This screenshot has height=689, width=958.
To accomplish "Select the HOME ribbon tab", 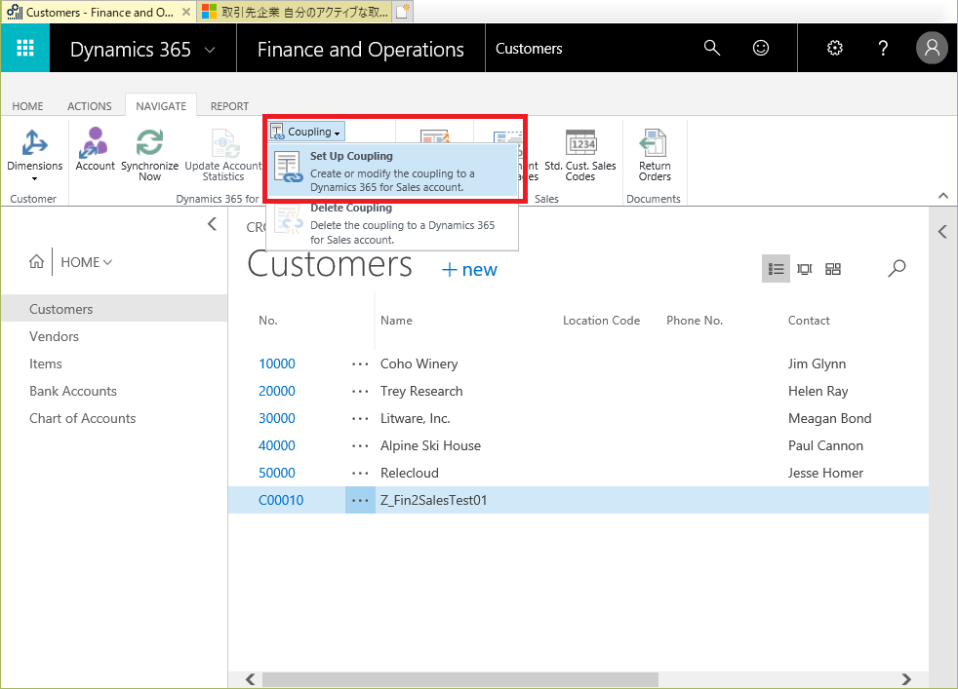I will click(27, 106).
